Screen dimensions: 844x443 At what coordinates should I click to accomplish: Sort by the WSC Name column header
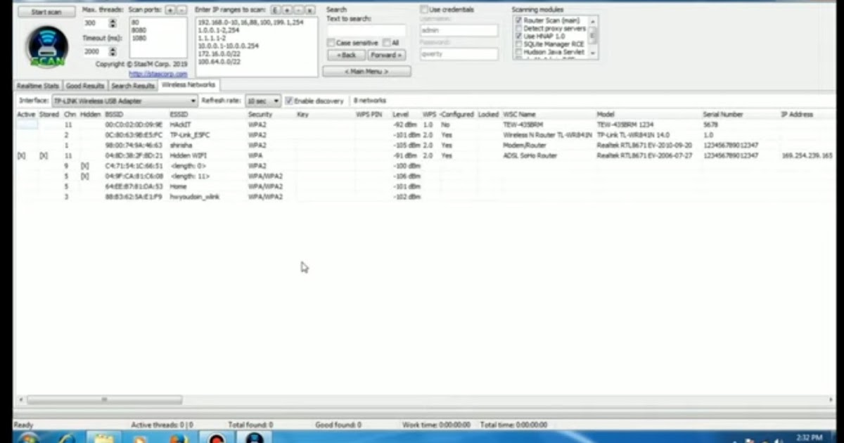[x=548, y=114]
